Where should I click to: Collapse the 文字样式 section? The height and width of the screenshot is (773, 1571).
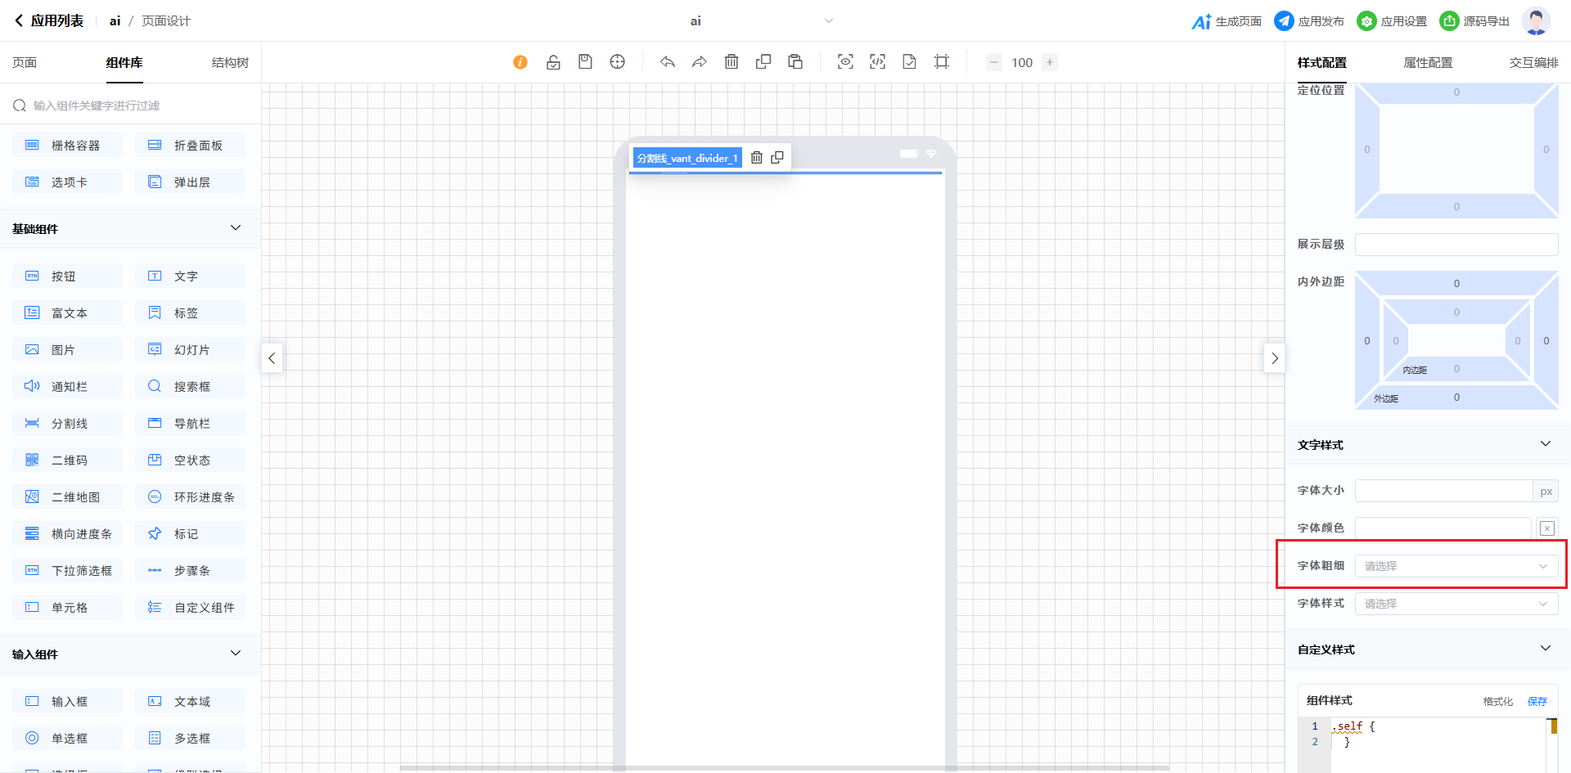tap(1545, 444)
